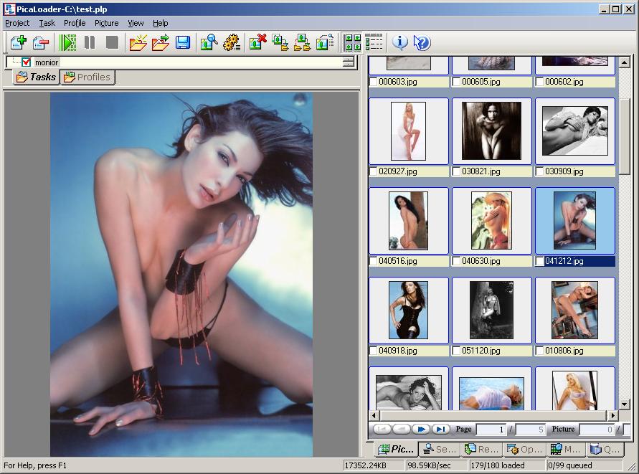Go to next page with arrow button
Image resolution: width=639 pixels, height=474 pixels.
(x=421, y=430)
